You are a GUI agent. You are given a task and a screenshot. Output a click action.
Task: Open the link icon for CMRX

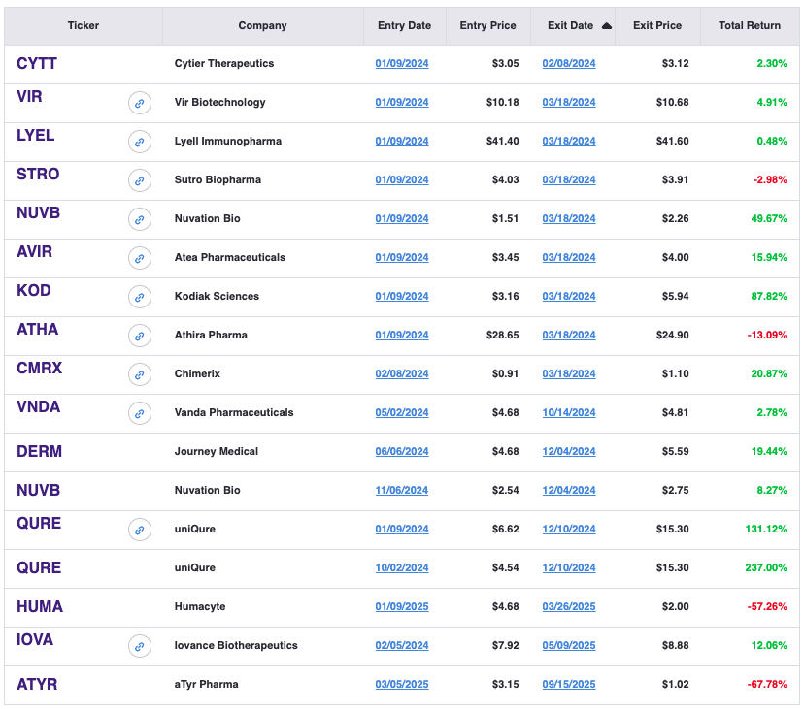(x=140, y=374)
